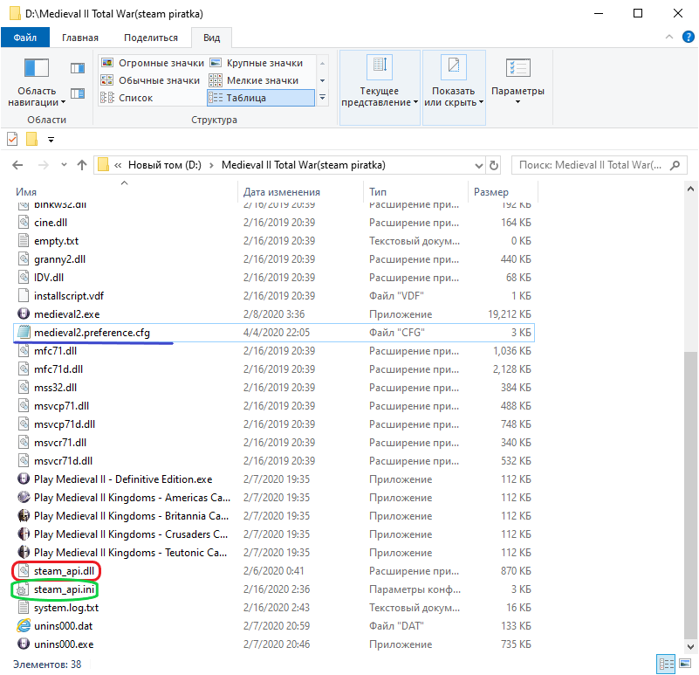Expand address bar history chevron
This screenshot has width=699, height=675.
click(x=479, y=166)
